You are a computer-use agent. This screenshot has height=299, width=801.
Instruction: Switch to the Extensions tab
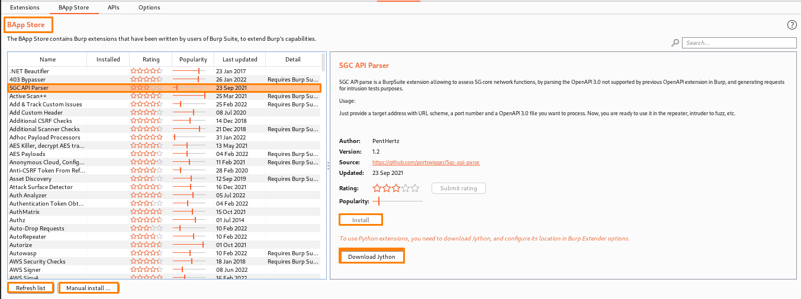(25, 8)
